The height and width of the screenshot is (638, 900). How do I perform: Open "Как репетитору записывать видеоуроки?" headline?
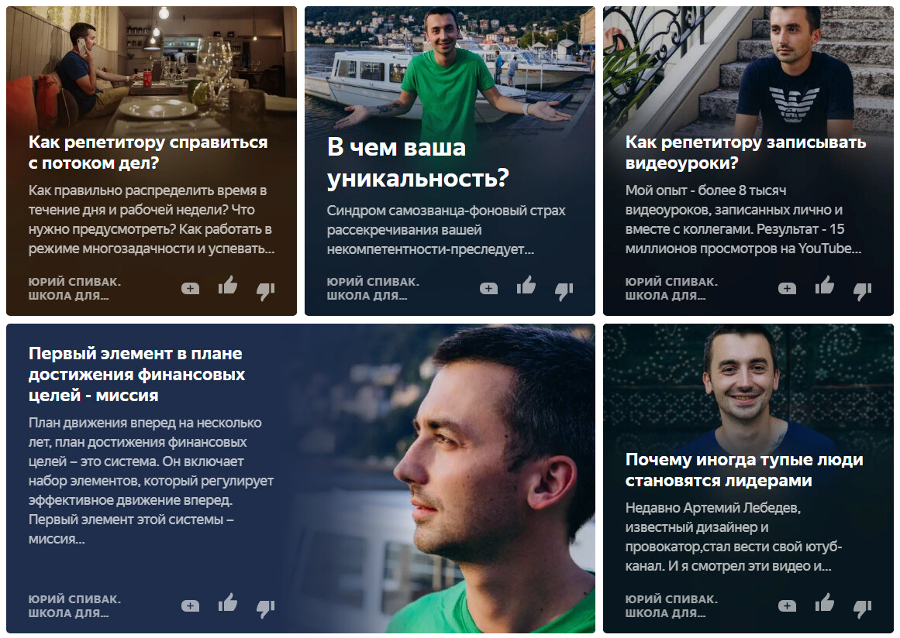coord(746,153)
